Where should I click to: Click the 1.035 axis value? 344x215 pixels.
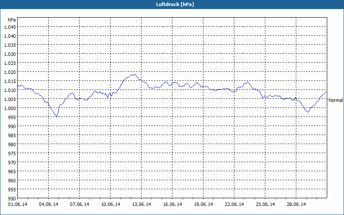[x=10, y=45]
